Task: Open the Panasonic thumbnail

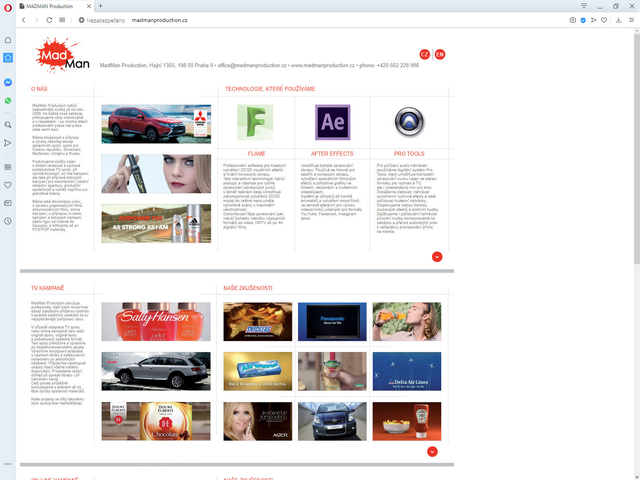Action: [x=332, y=322]
